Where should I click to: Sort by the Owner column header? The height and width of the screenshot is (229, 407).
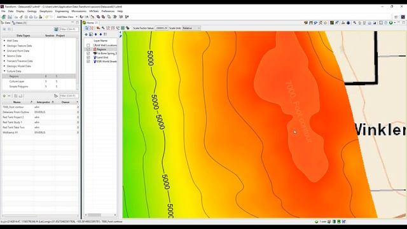66,102
